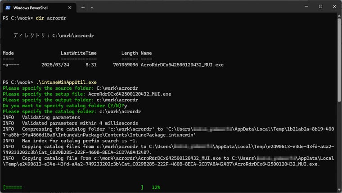Expand the new tab profile dropdown
The height and width of the screenshot is (193, 342).
[92, 8]
